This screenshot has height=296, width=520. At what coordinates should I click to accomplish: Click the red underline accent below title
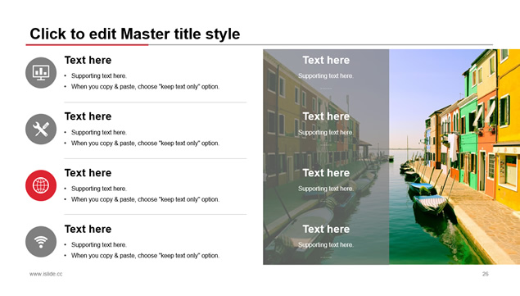click(x=87, y=45)
